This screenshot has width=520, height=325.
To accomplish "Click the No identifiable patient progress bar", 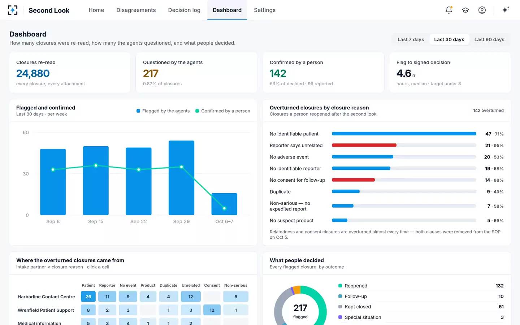I will [404, 134].
